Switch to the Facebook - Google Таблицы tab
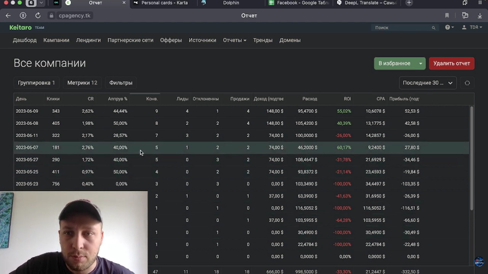Screen dimensions: 488x274 coord(299,3)
